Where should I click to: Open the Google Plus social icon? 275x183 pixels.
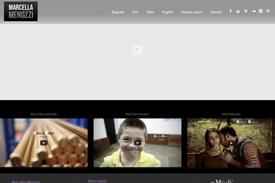(x=268, y=11)
